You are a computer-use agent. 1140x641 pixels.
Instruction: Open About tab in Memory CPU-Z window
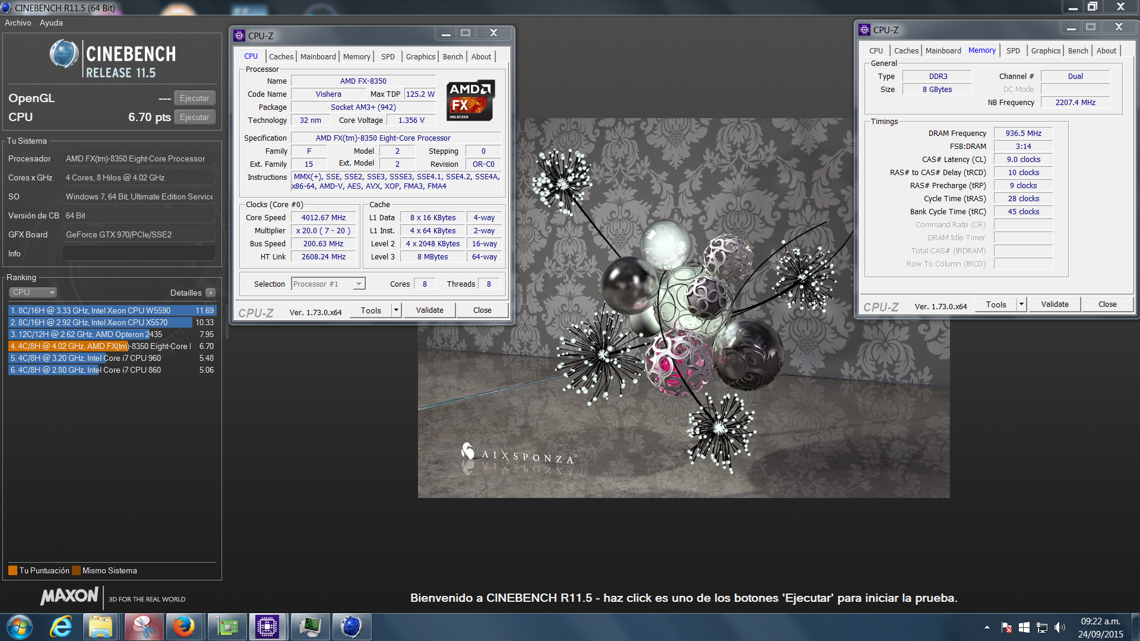click(1106, 50)
